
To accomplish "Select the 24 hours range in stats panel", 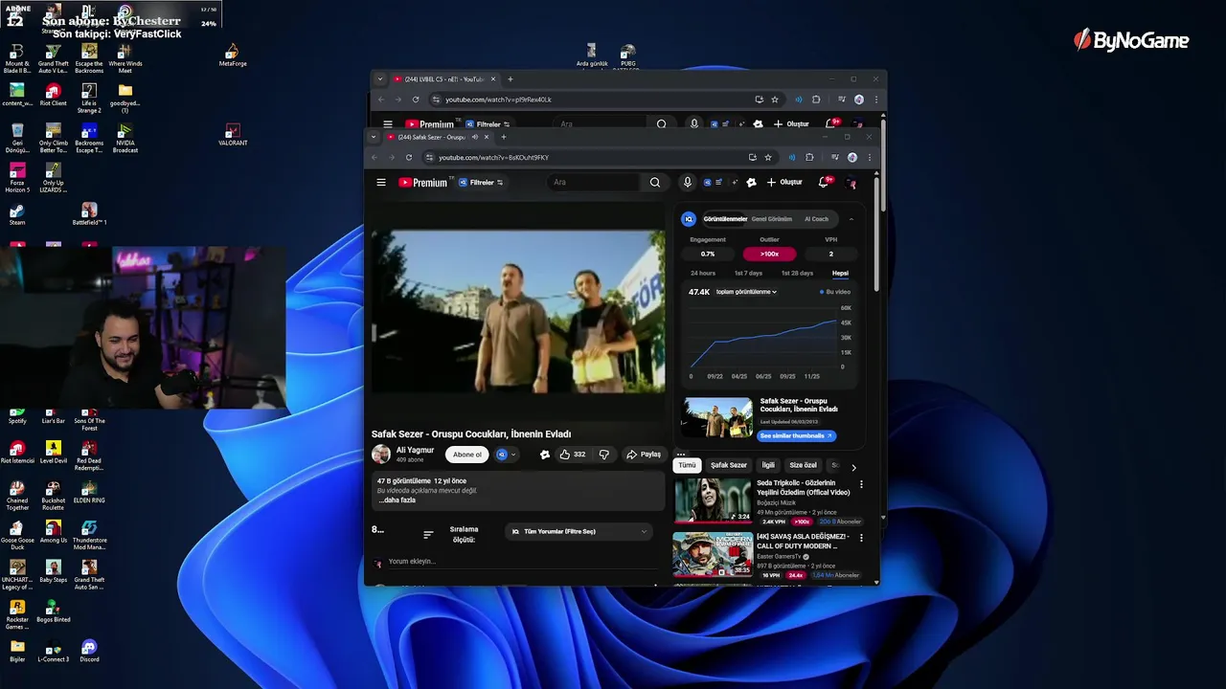I will pos(703,273).
